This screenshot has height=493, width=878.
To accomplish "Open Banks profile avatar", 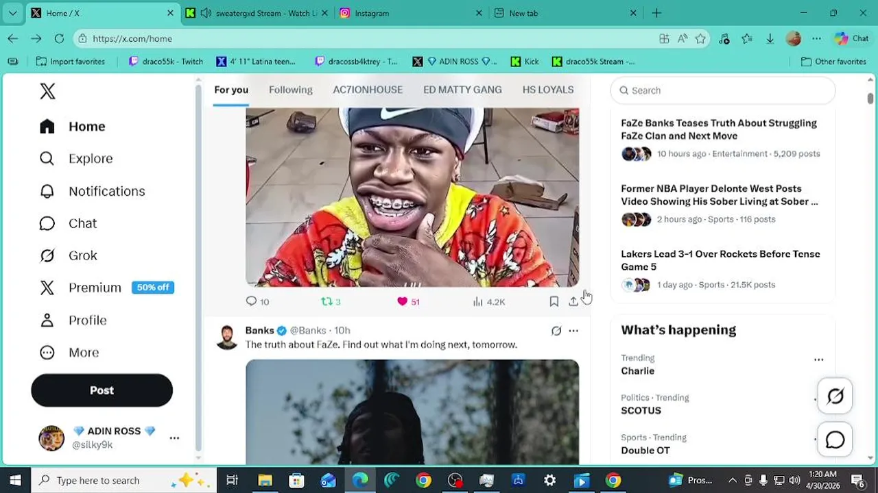I will tap(227, 337).
